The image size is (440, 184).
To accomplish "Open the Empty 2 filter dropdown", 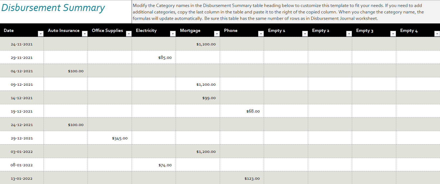I will (x=349, y=34).
